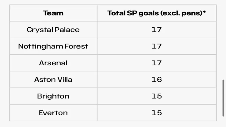
Task: Click Arsenal's goals value 17
Action: coord(157,63)
